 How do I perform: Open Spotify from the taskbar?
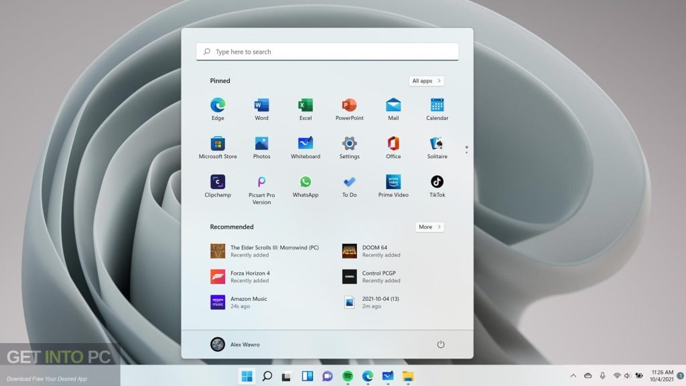point(347,375)
